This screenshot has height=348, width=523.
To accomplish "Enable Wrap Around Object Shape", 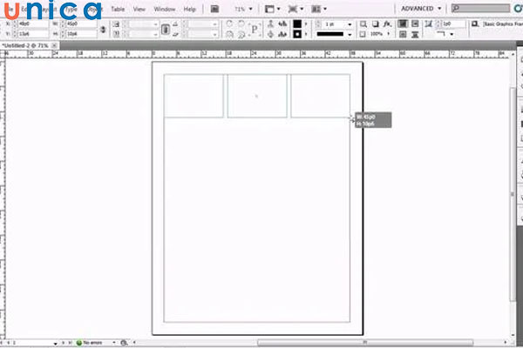I will (x=403, y=34).
